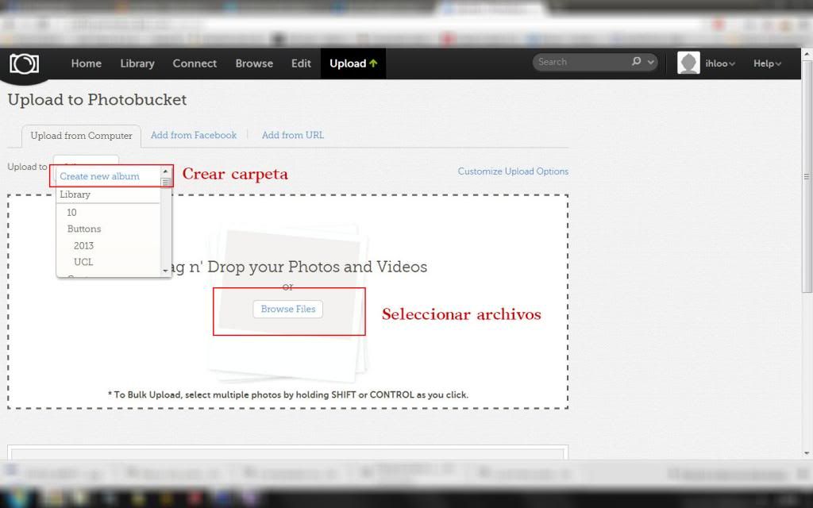Click the Photobucket camera logo
The height and width of the screenshot is (508, 813).
coord(24,63)
